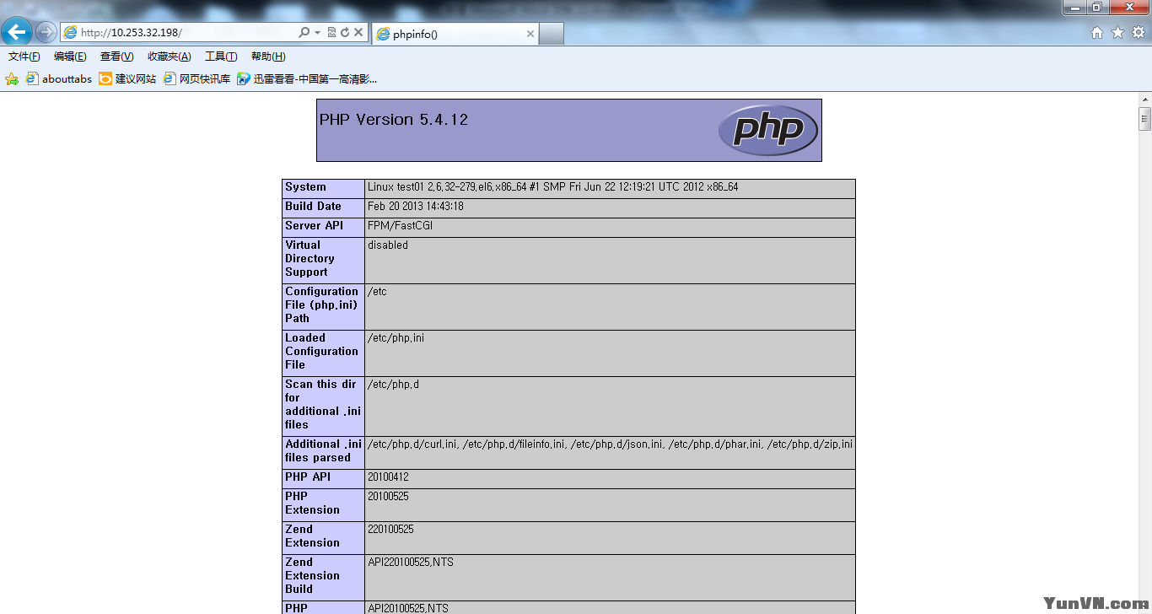Open the 收藏夹(A) menu
1152x614 pixels.
tap(170, 57)
